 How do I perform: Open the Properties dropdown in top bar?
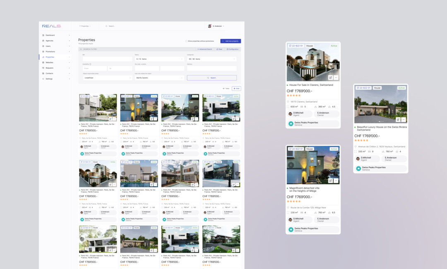pyautogui.click(x=85, y=26)
